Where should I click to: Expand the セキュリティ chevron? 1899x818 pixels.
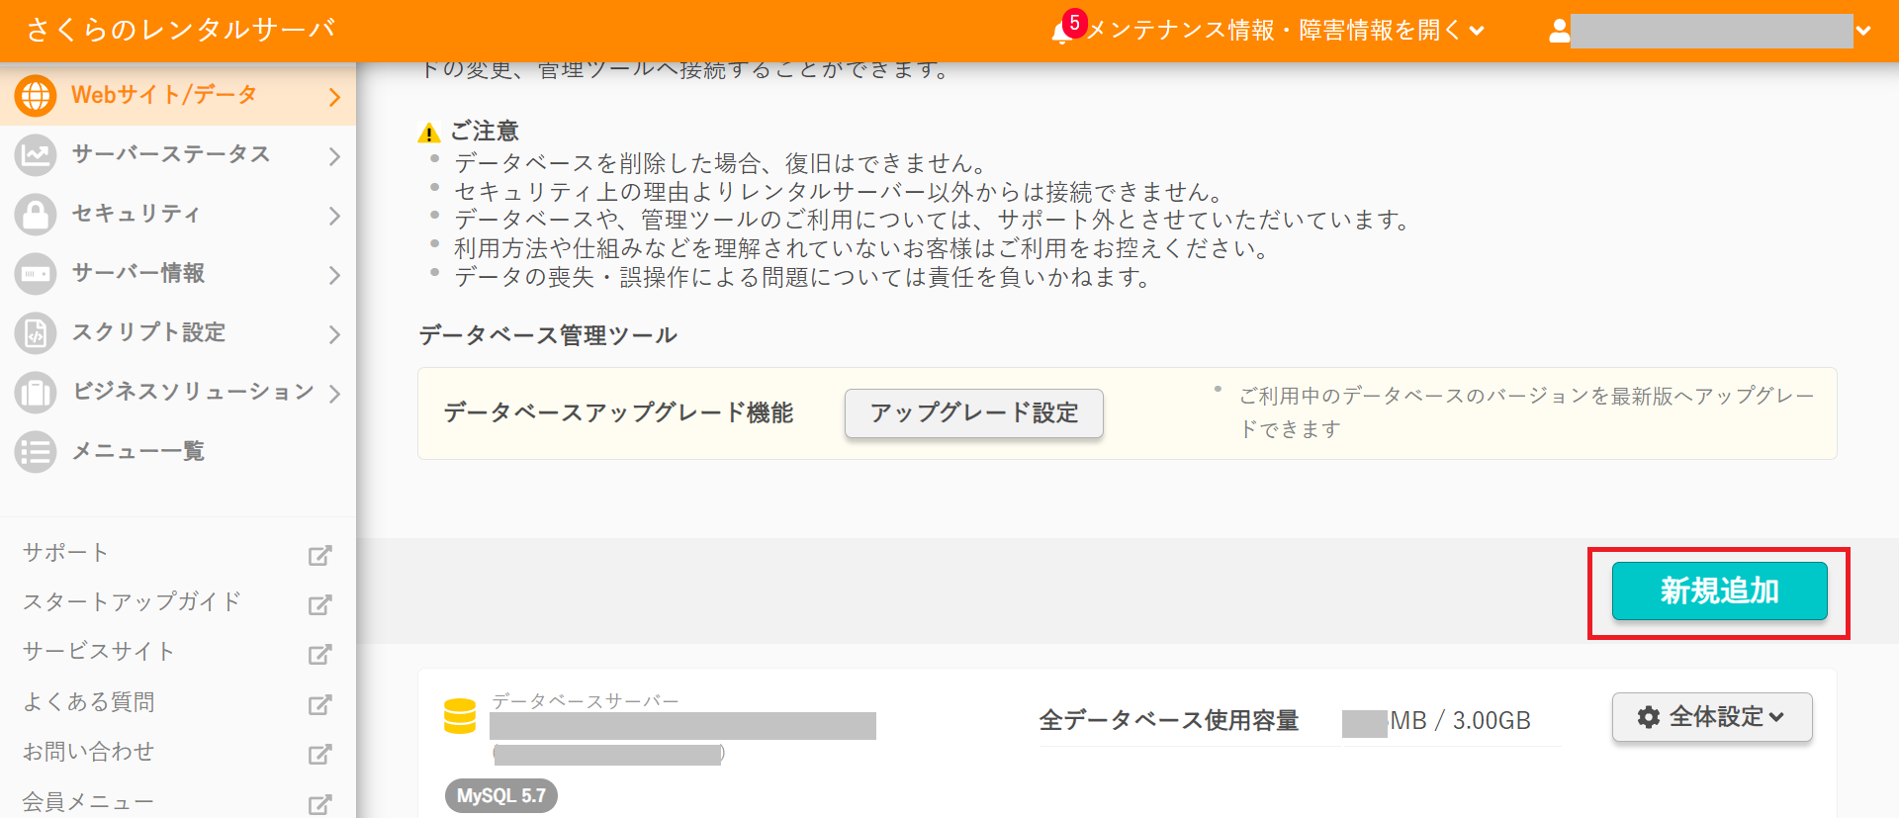click(x=334, y=216)
